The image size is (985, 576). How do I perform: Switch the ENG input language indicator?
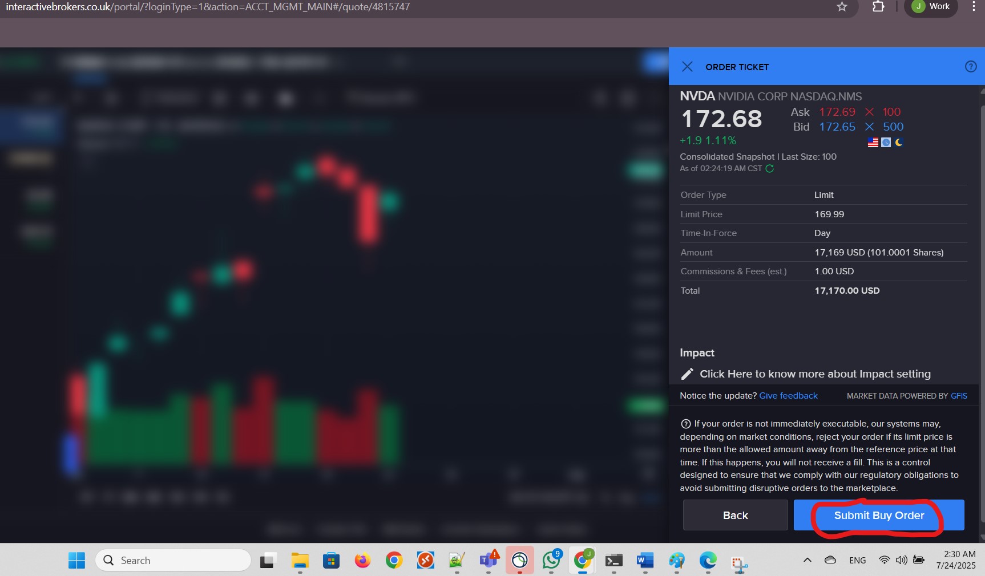pyautogui.click(x=857, y=561)
